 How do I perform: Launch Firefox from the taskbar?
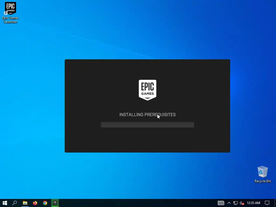[x=35, y=203]
